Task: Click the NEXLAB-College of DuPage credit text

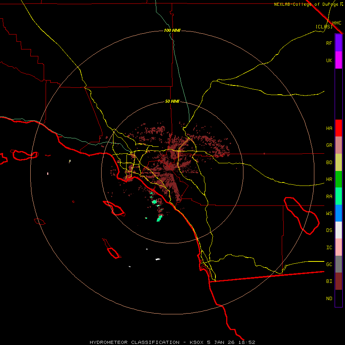Action: pos(306,4)
